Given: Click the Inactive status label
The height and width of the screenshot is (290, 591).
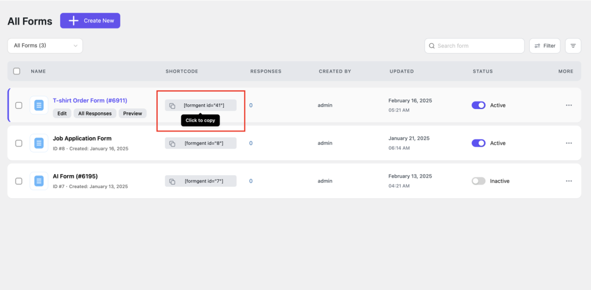Looking at the screenshot, I should pyautogui.click(x=500, y=181).
